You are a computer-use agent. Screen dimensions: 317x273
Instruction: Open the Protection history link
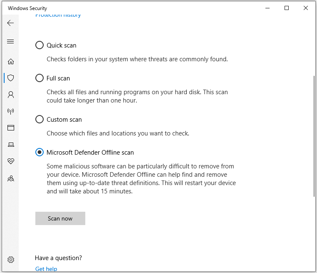[58, 15]
